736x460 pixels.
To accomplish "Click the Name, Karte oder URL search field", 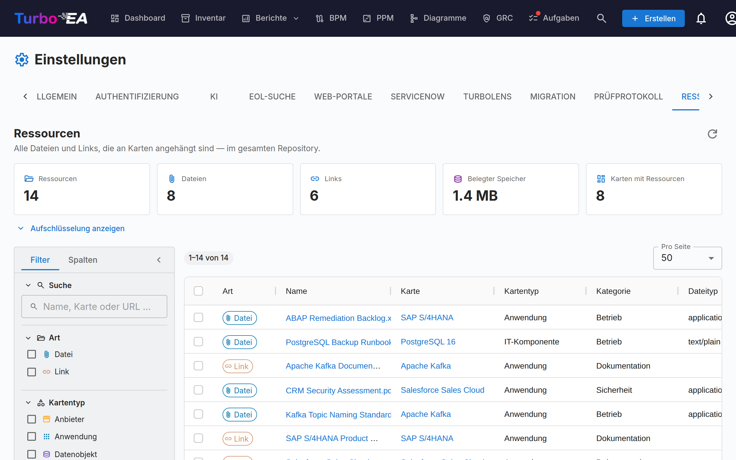I will click(x=94, y=306).
